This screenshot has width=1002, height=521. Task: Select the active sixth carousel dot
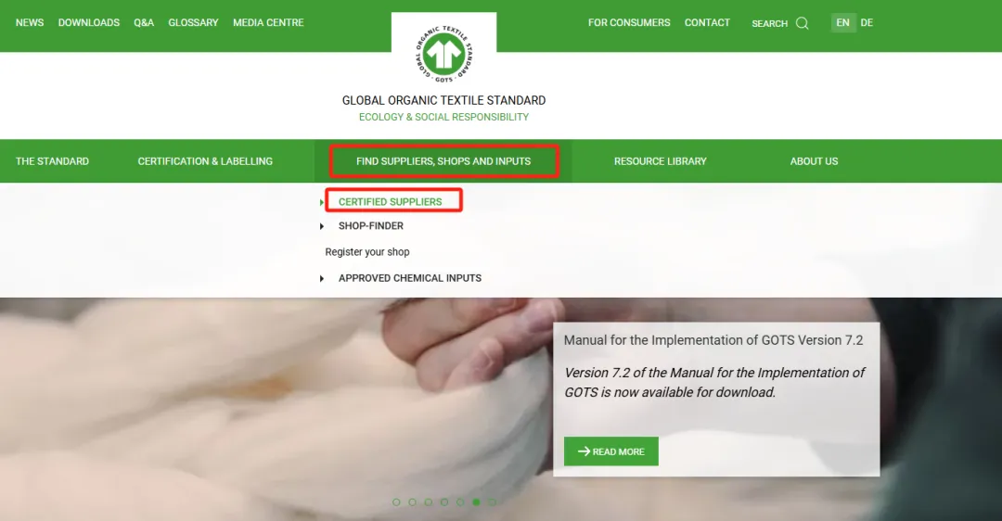coord(476,502)
